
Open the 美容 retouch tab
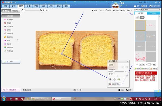13,6
